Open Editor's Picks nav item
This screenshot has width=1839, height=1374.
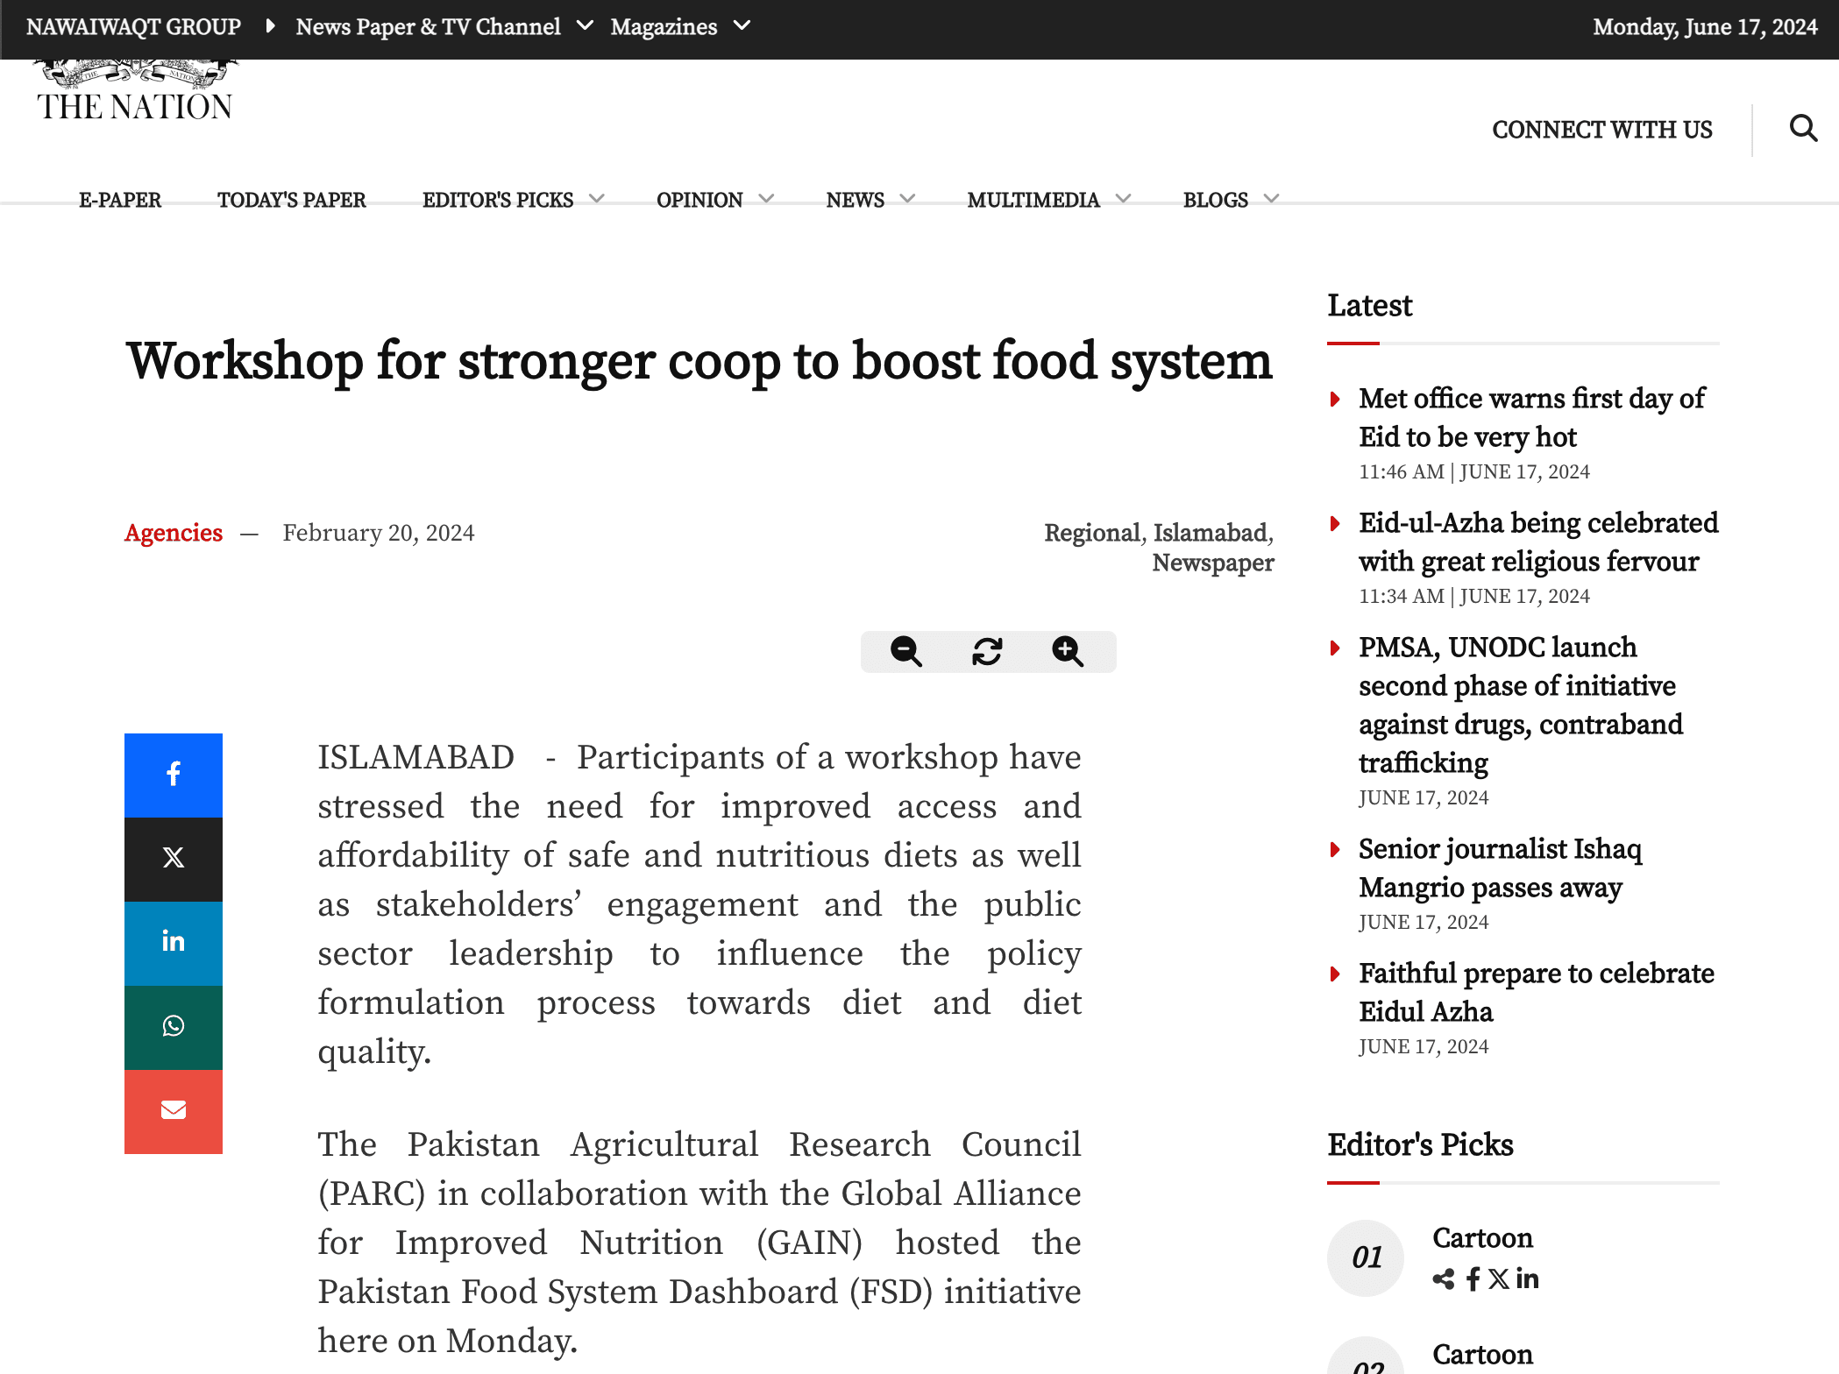(x=498, y=200)
